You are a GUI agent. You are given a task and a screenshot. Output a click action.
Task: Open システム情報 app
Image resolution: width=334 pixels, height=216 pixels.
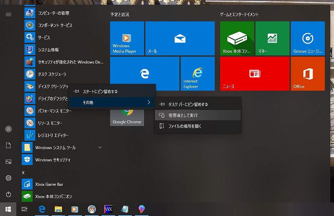[64, 50]
